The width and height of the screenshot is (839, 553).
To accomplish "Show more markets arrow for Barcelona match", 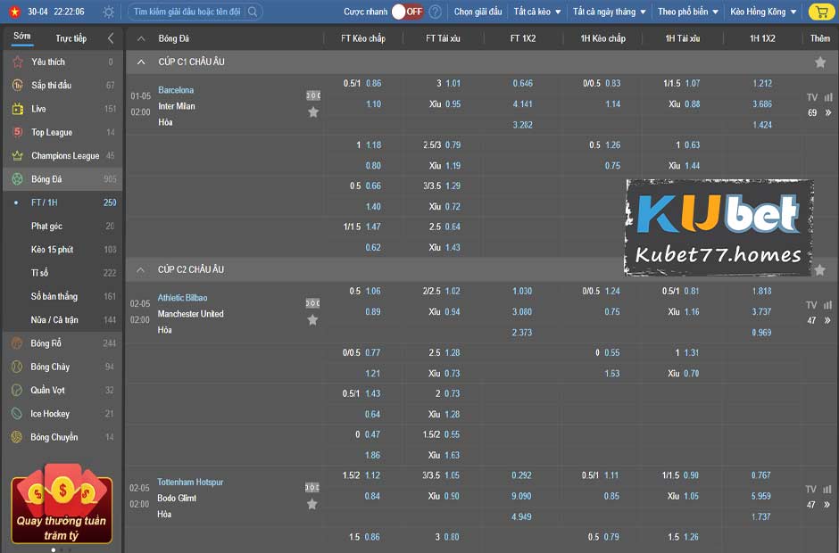I will click(x=828, y=113).
